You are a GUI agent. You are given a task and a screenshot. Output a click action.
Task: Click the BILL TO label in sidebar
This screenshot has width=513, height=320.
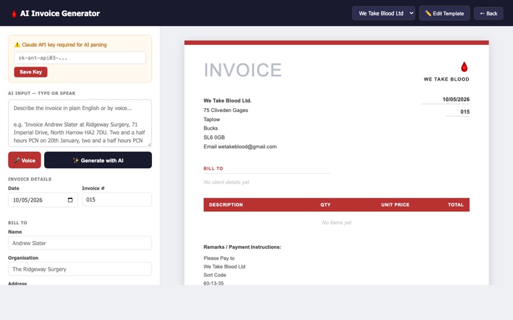click(17, 223)
